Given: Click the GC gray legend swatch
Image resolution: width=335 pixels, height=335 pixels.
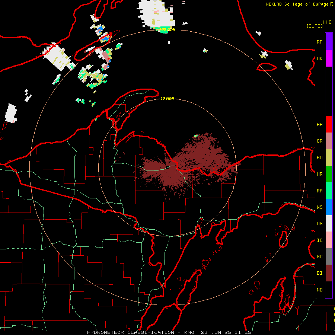Looking at the screenshot, I should [329, 256].
